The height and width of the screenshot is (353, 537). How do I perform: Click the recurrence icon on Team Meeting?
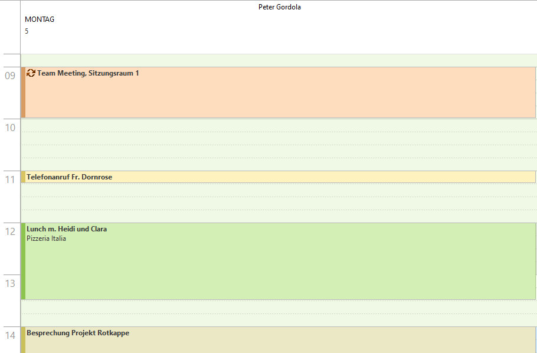30,73
